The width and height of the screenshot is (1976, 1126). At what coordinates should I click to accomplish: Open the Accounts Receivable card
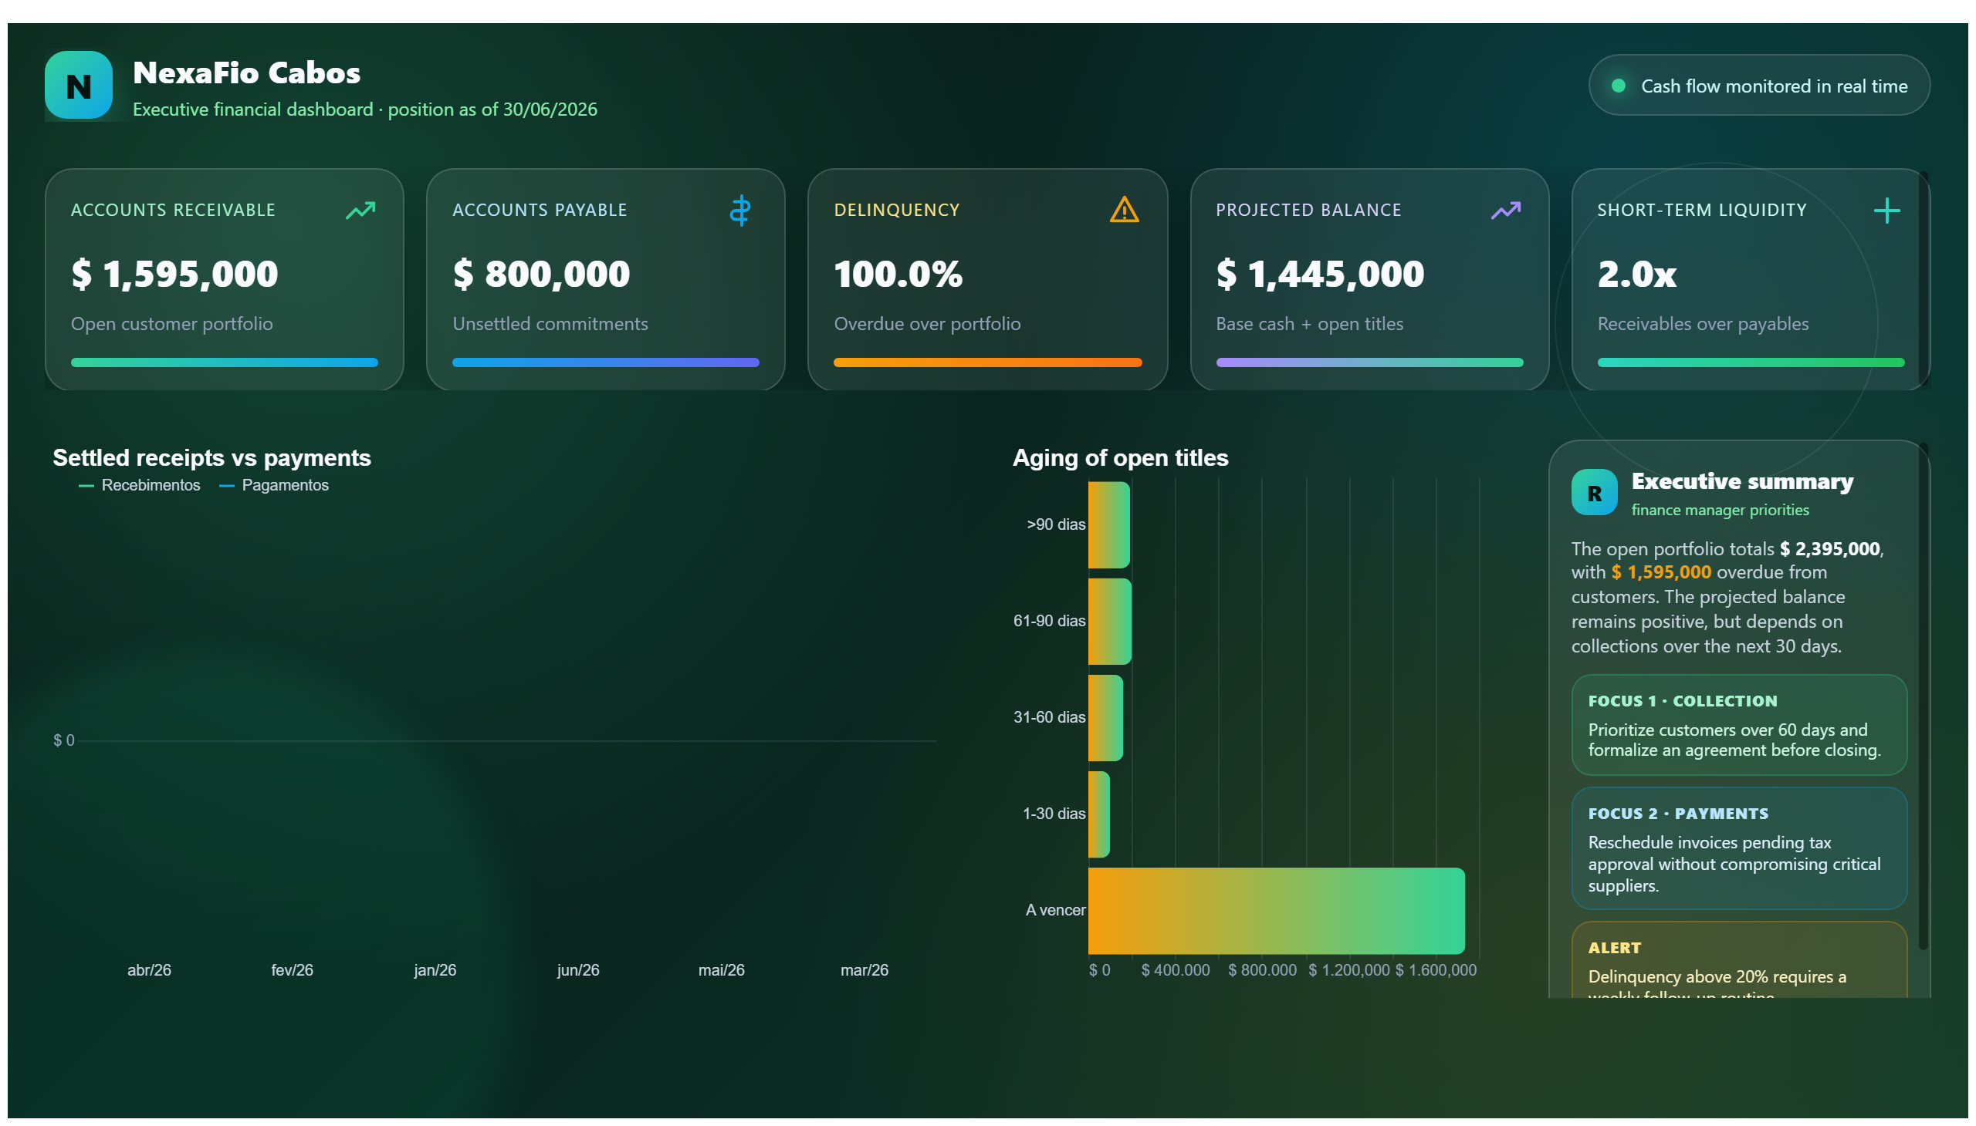tap(225, 279)
